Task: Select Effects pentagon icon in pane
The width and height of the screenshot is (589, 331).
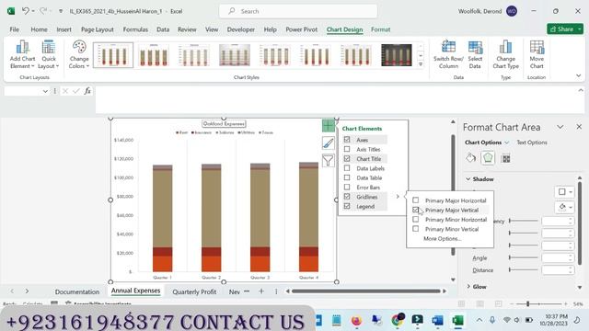Action: [x=488, y=158]
